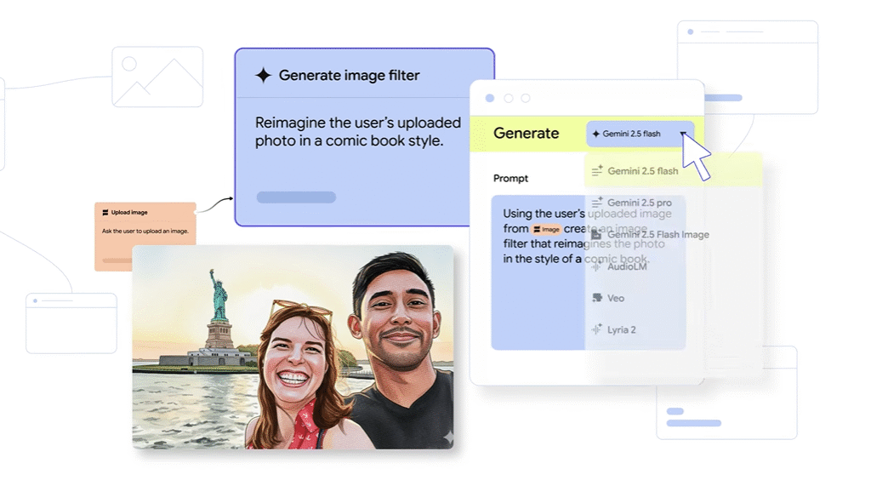
Task: Click the Gemini 2.5 pro list icon
Action: (597, 203)
